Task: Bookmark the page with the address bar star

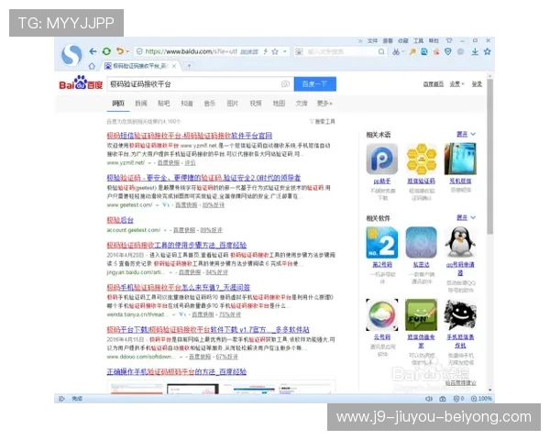Action: coord(275,51)
